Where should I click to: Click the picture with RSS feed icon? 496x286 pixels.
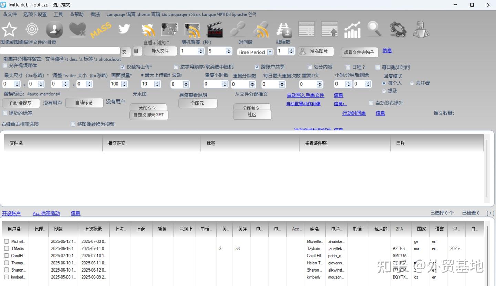[x=192, y=30]
